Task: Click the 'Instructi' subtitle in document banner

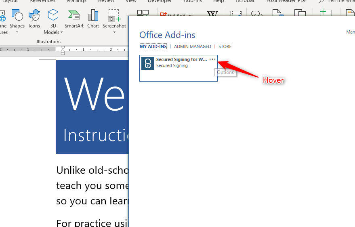Action: [x=96, y=135]
